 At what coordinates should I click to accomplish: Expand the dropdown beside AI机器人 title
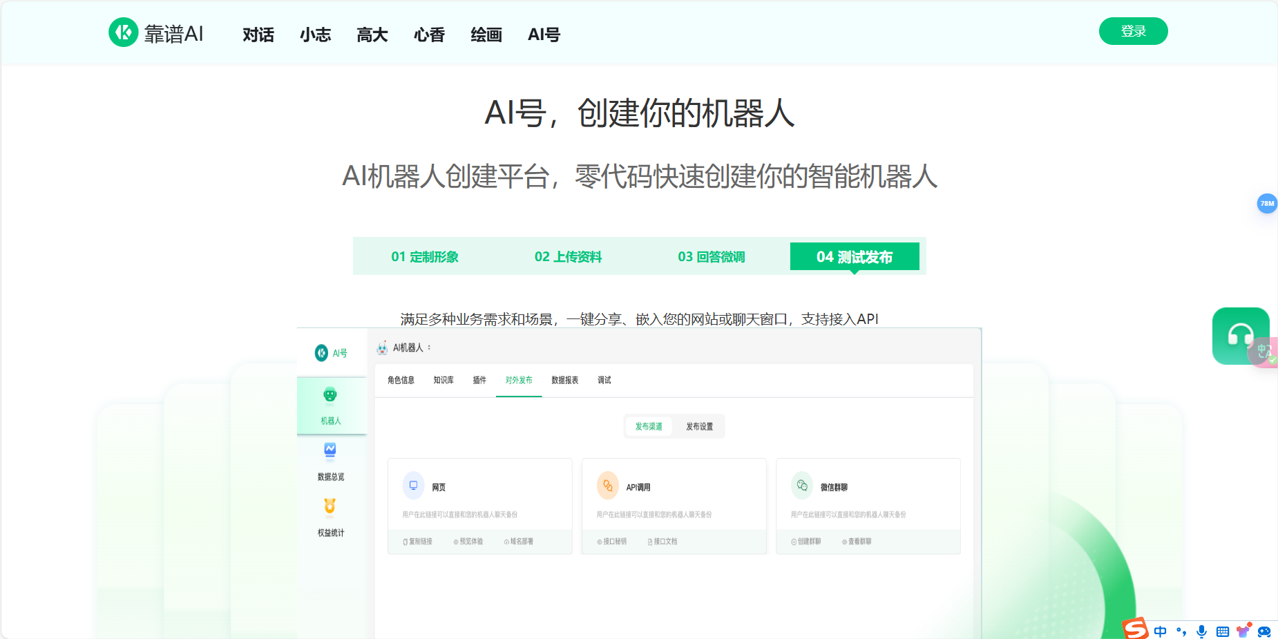coord(430,348)
